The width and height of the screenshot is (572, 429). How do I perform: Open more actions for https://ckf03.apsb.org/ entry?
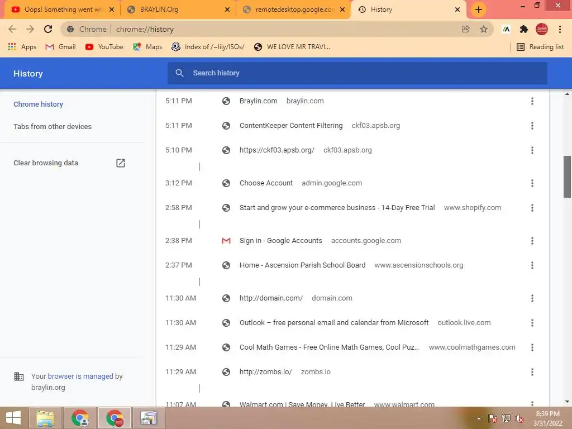[x=532, y=150]
